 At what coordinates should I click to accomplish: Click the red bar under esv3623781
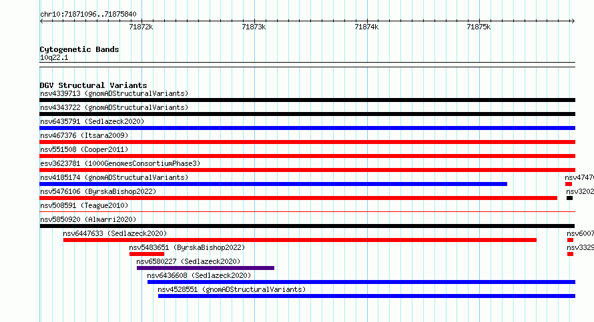point(307,170)
